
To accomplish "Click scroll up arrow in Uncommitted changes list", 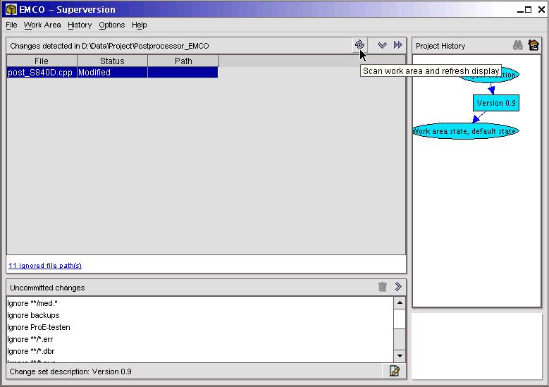I will tap(400, 303).
